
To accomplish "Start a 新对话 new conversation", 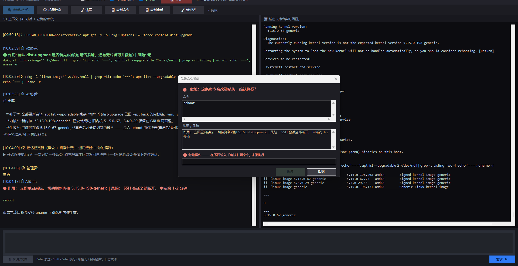I will [x=188, y=10].
